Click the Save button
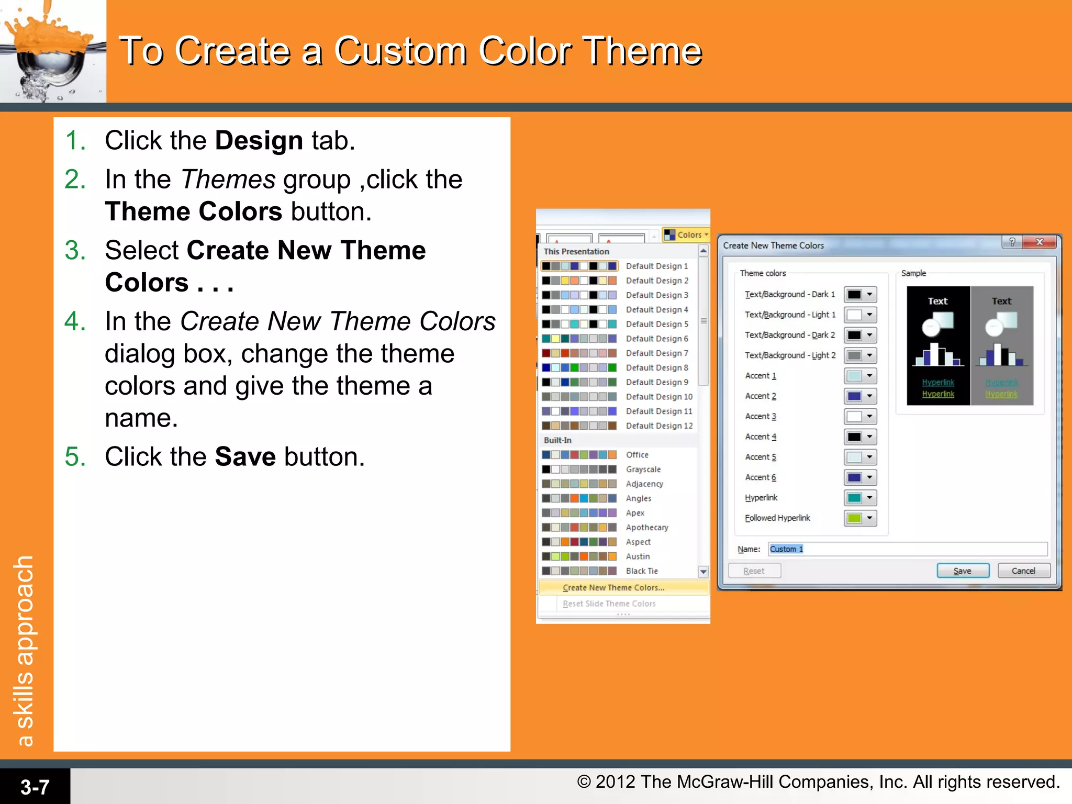This screenshot has height=804, width=1072. (x=963, y=571)
